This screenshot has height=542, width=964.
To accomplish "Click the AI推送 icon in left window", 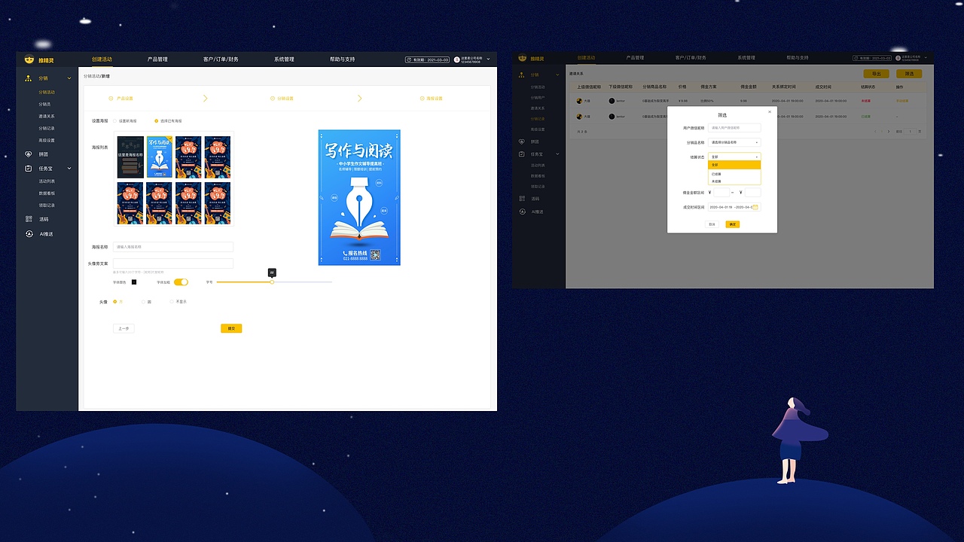I will [x=29, y=234].
